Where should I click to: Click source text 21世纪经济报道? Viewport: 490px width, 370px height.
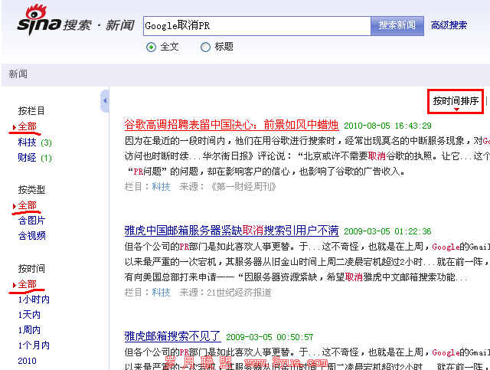[239, 293]
